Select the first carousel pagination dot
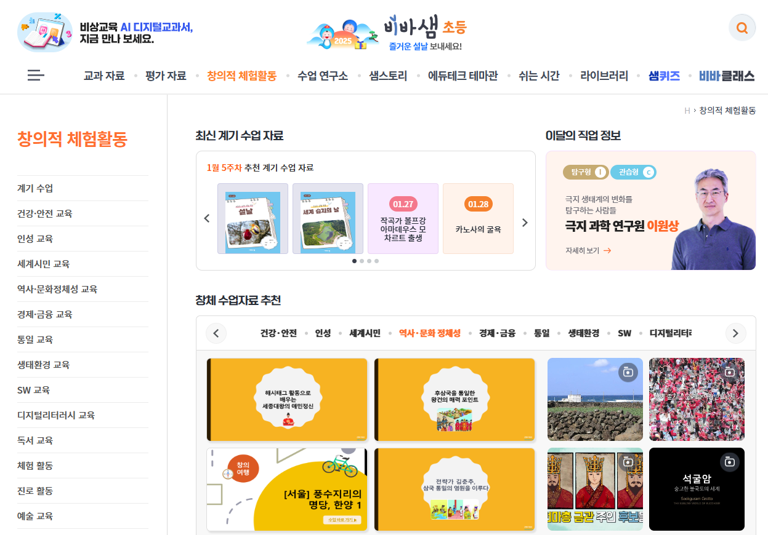The width and height of the screenshot is (768, 535). pyautogui.click(x=354, y=261)
